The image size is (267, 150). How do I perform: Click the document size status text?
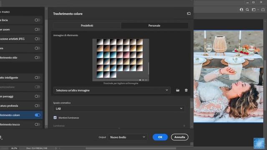coord(37,148)
